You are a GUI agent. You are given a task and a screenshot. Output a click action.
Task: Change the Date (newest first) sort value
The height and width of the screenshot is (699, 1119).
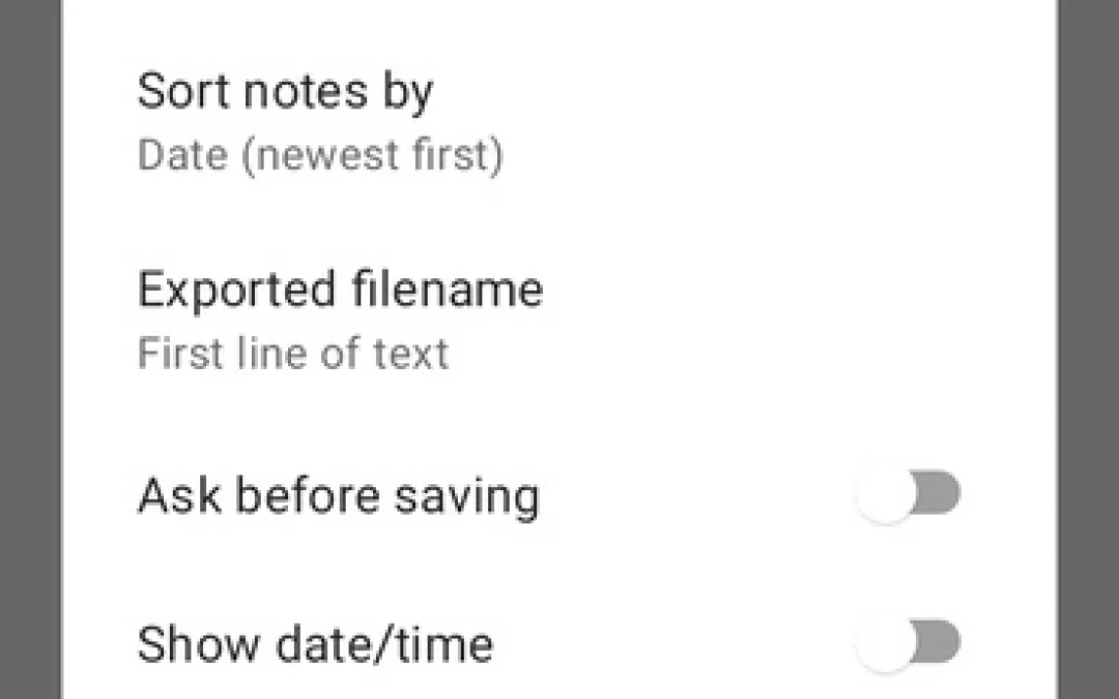coord(320,156)
